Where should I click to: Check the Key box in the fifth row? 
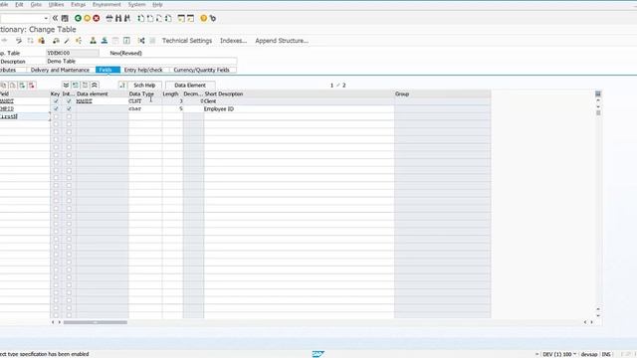56,132
